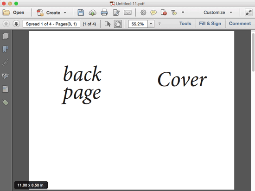Activate the Hand pan tool
Image resolution: width=255 pixels, height=191 pixels.
point(118,24)
